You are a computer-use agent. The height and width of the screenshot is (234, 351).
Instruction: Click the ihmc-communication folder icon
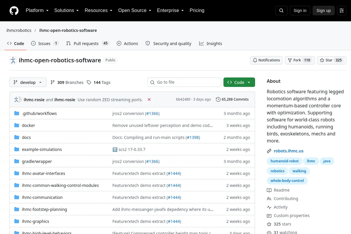(17, 197)
